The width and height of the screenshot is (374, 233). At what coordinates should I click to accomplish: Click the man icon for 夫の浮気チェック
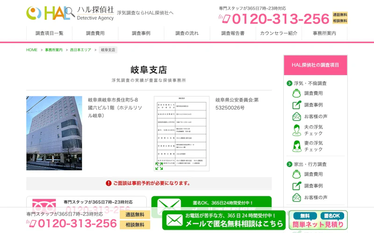point(297,130)
